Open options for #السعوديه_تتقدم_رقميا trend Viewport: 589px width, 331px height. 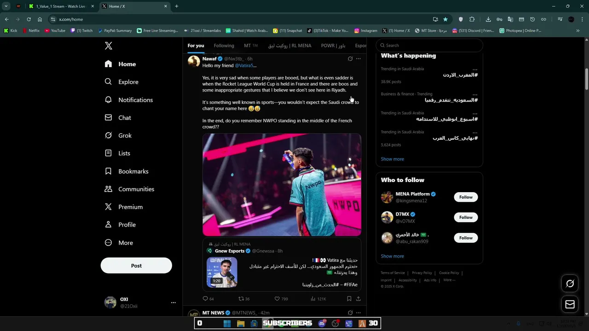[x=475, y=94]
